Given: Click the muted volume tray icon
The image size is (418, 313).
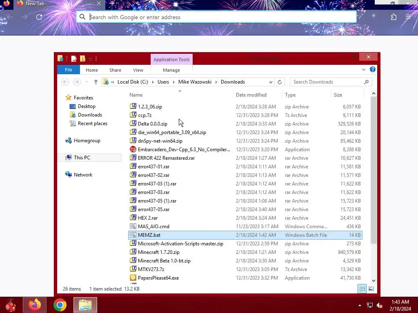Looking at the screenshot, I should tap(380, 305).
